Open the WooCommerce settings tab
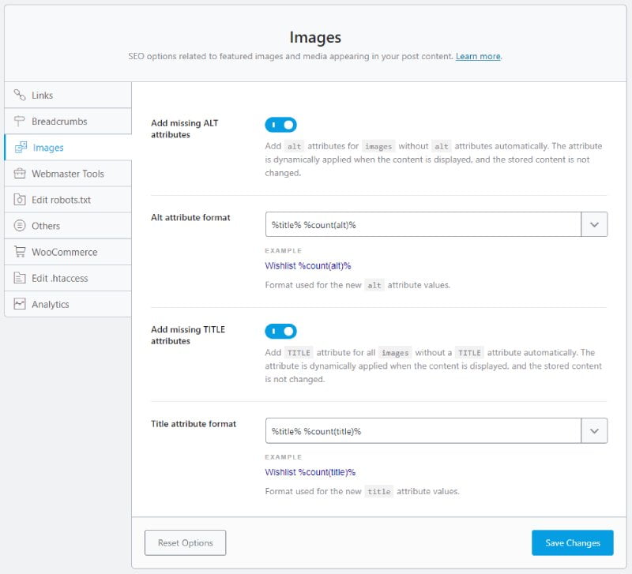 pos(64,252)
